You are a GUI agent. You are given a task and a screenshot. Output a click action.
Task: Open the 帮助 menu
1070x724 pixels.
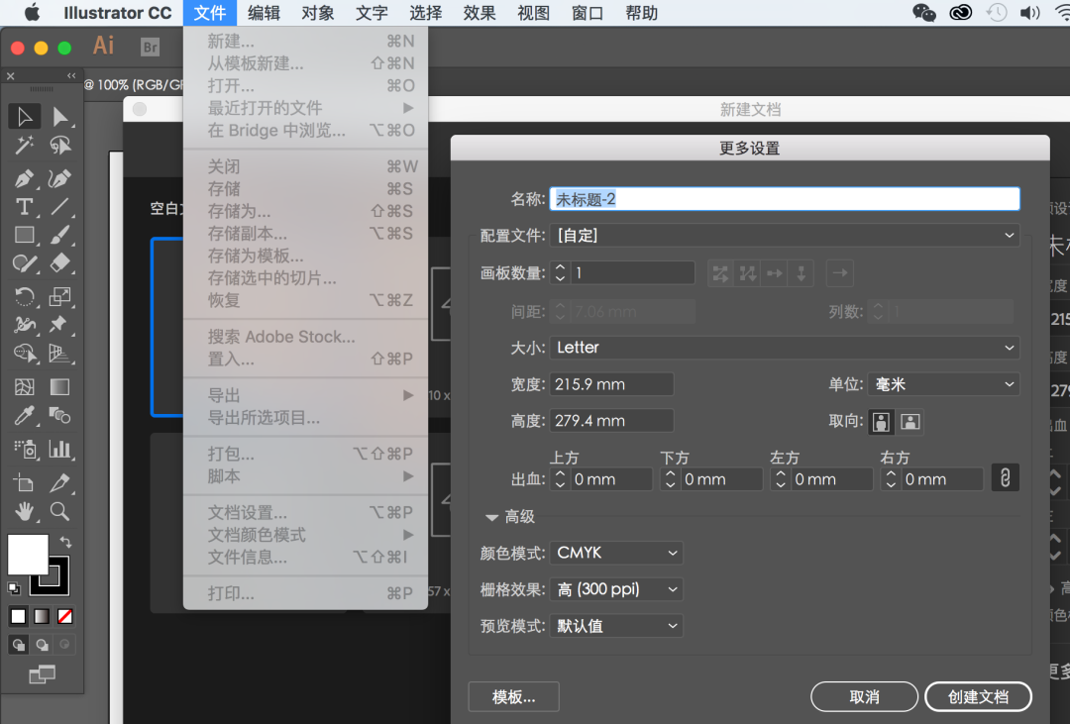pyautogui.click(x=641, y=13)
